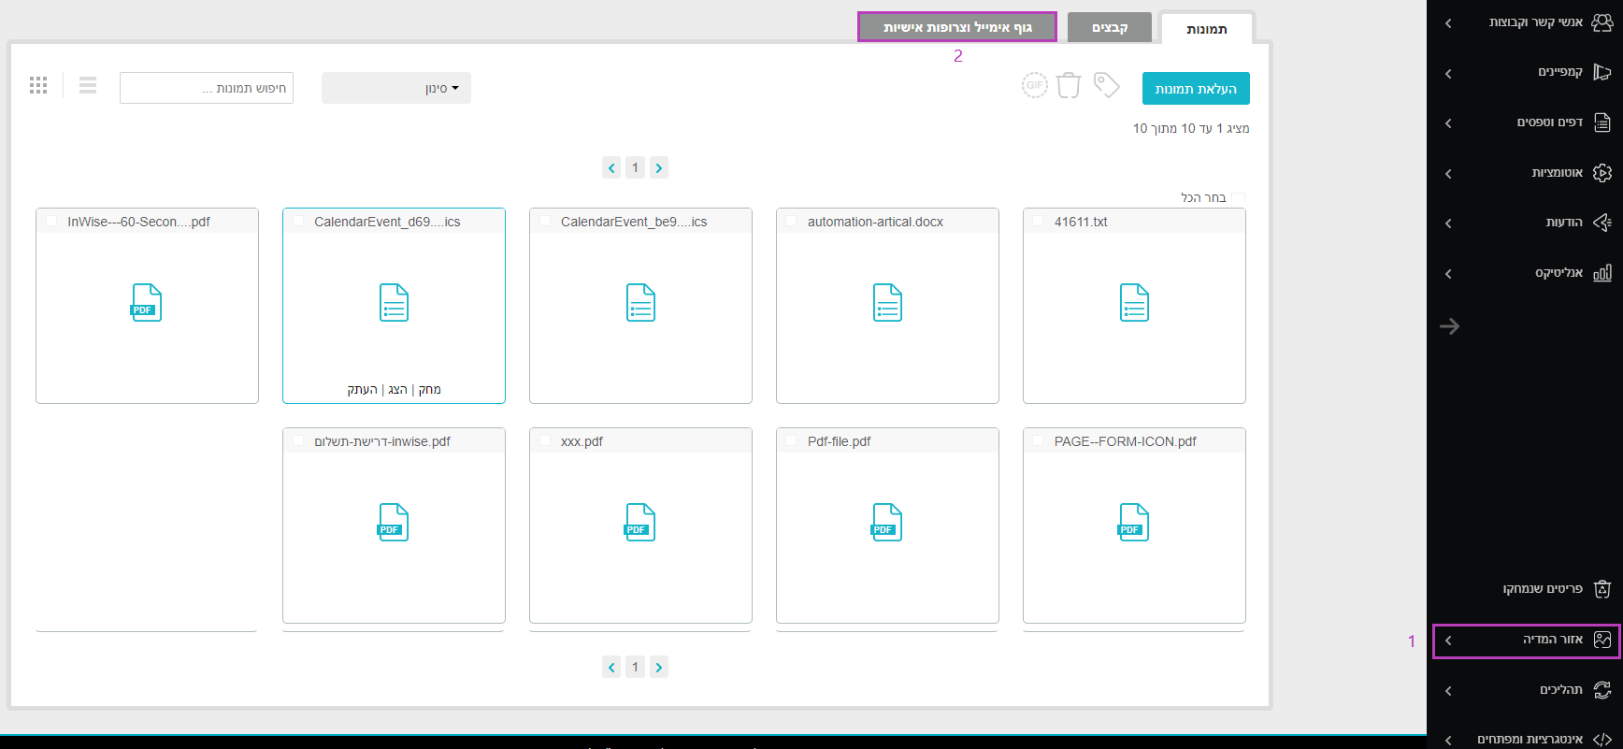Viewport: 1623px width, 749px height.
Task: Open the campaigns sidebar icon
Action: (1601, 72)
